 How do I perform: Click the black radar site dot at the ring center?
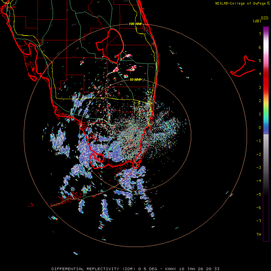coord(135,135)
